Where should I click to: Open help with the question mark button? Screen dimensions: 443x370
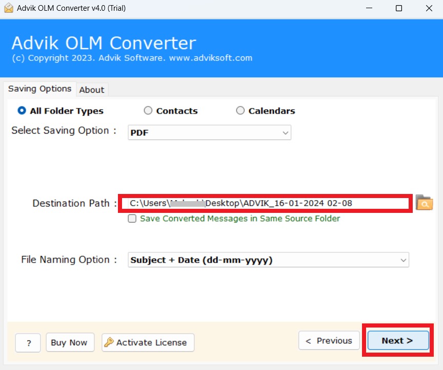coord(28,343)
